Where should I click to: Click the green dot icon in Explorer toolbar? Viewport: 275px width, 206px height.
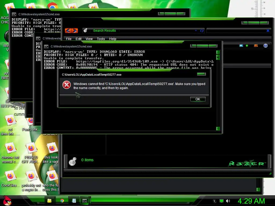point(247,46)
